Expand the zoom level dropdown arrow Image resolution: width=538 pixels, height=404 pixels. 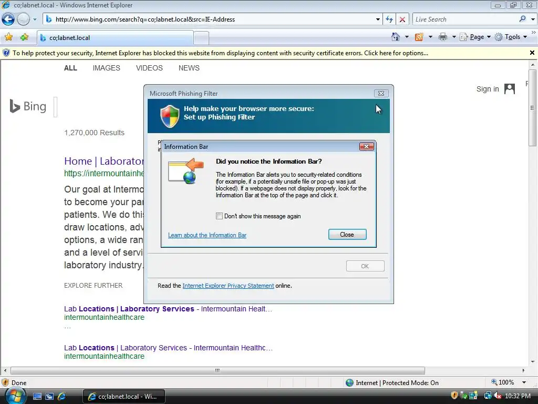[x=524, y=382]
